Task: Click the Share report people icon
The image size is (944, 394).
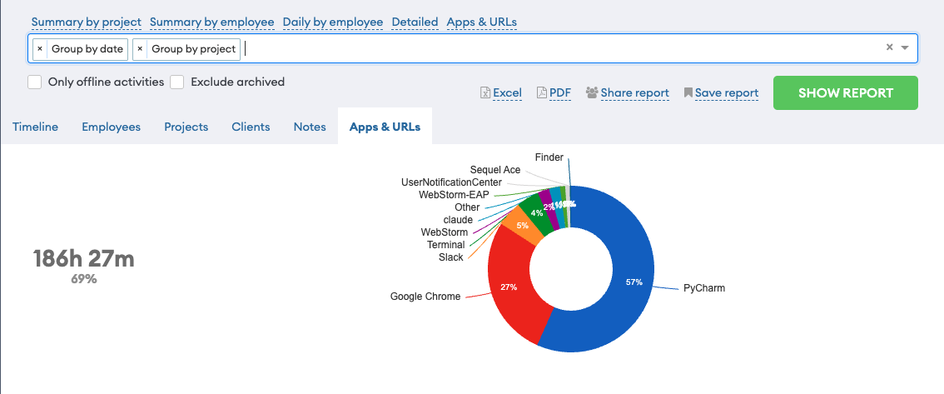Action: [x=592, y=92]
